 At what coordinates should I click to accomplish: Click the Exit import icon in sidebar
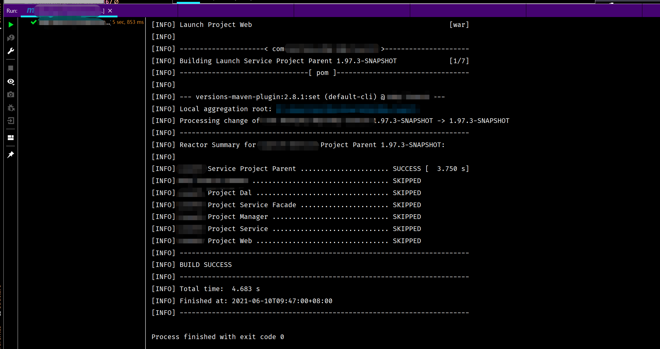11,121
